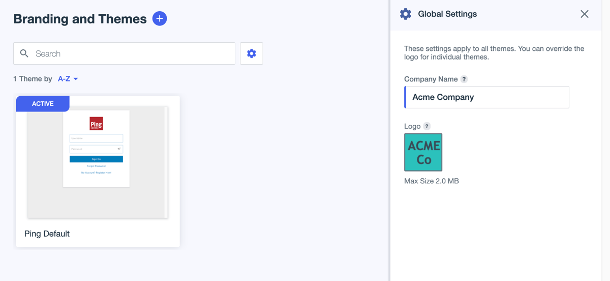Click the ACTIVE badge on the theme card
This screenshot has width=610, height=281.
43,104
